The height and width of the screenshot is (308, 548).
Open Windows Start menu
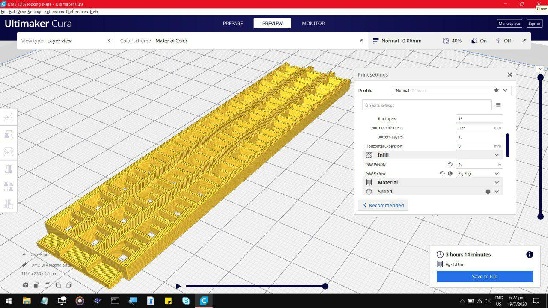pyautogui.click(x=8, y=301)
